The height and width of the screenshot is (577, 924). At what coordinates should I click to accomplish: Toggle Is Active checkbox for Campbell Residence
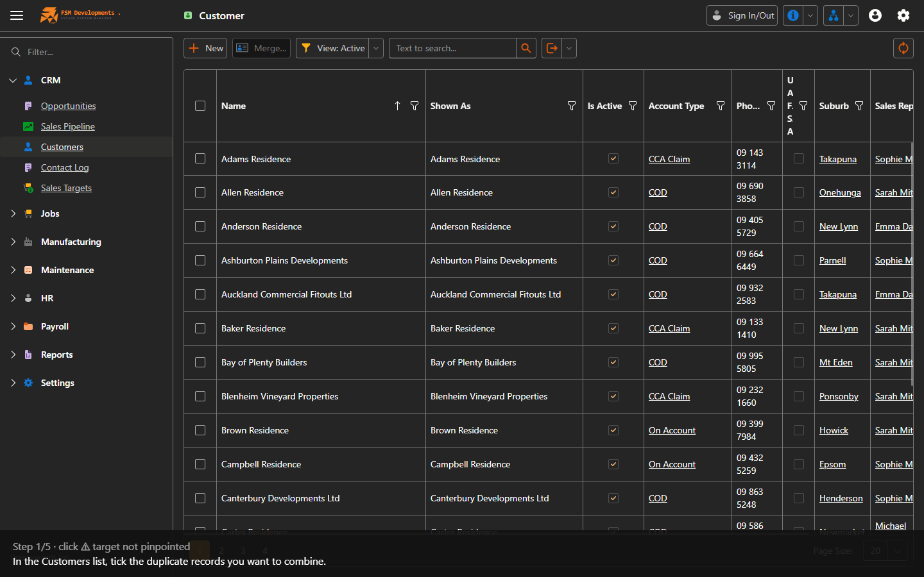pyautogui.click(x=613, y=464)
